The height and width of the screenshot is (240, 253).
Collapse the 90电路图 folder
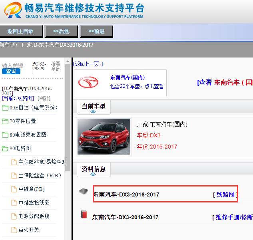pos(20,148)
